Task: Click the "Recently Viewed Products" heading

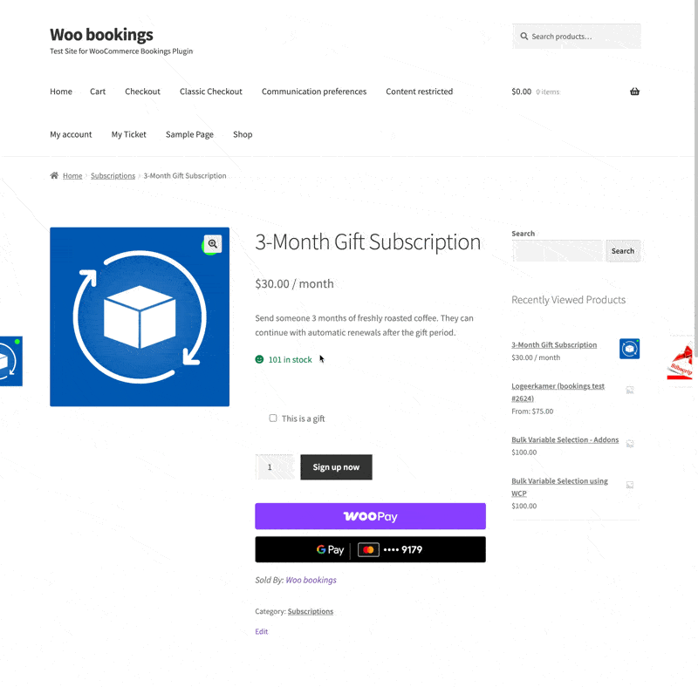Action: (x=569, y=300)
